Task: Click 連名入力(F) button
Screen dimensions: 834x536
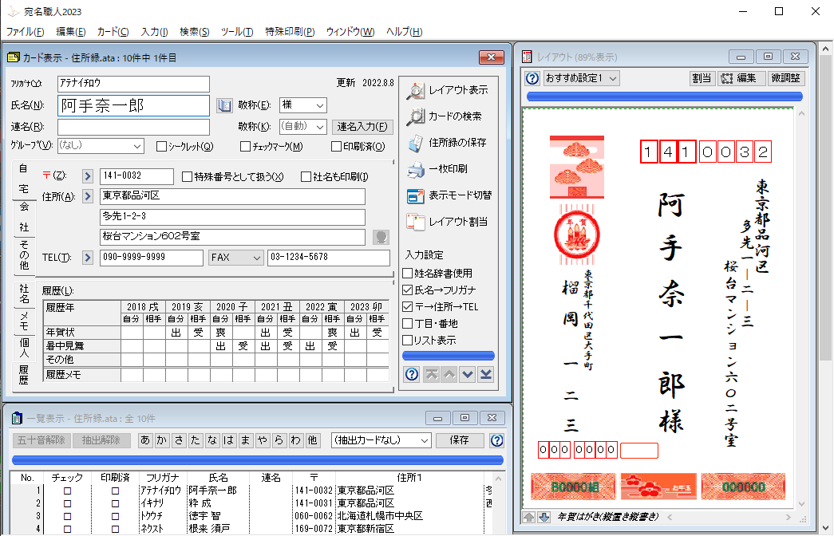Action: 362,127
